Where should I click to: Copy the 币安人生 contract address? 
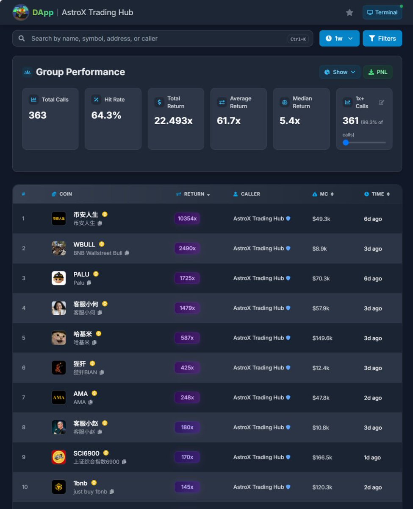(100, 223)
